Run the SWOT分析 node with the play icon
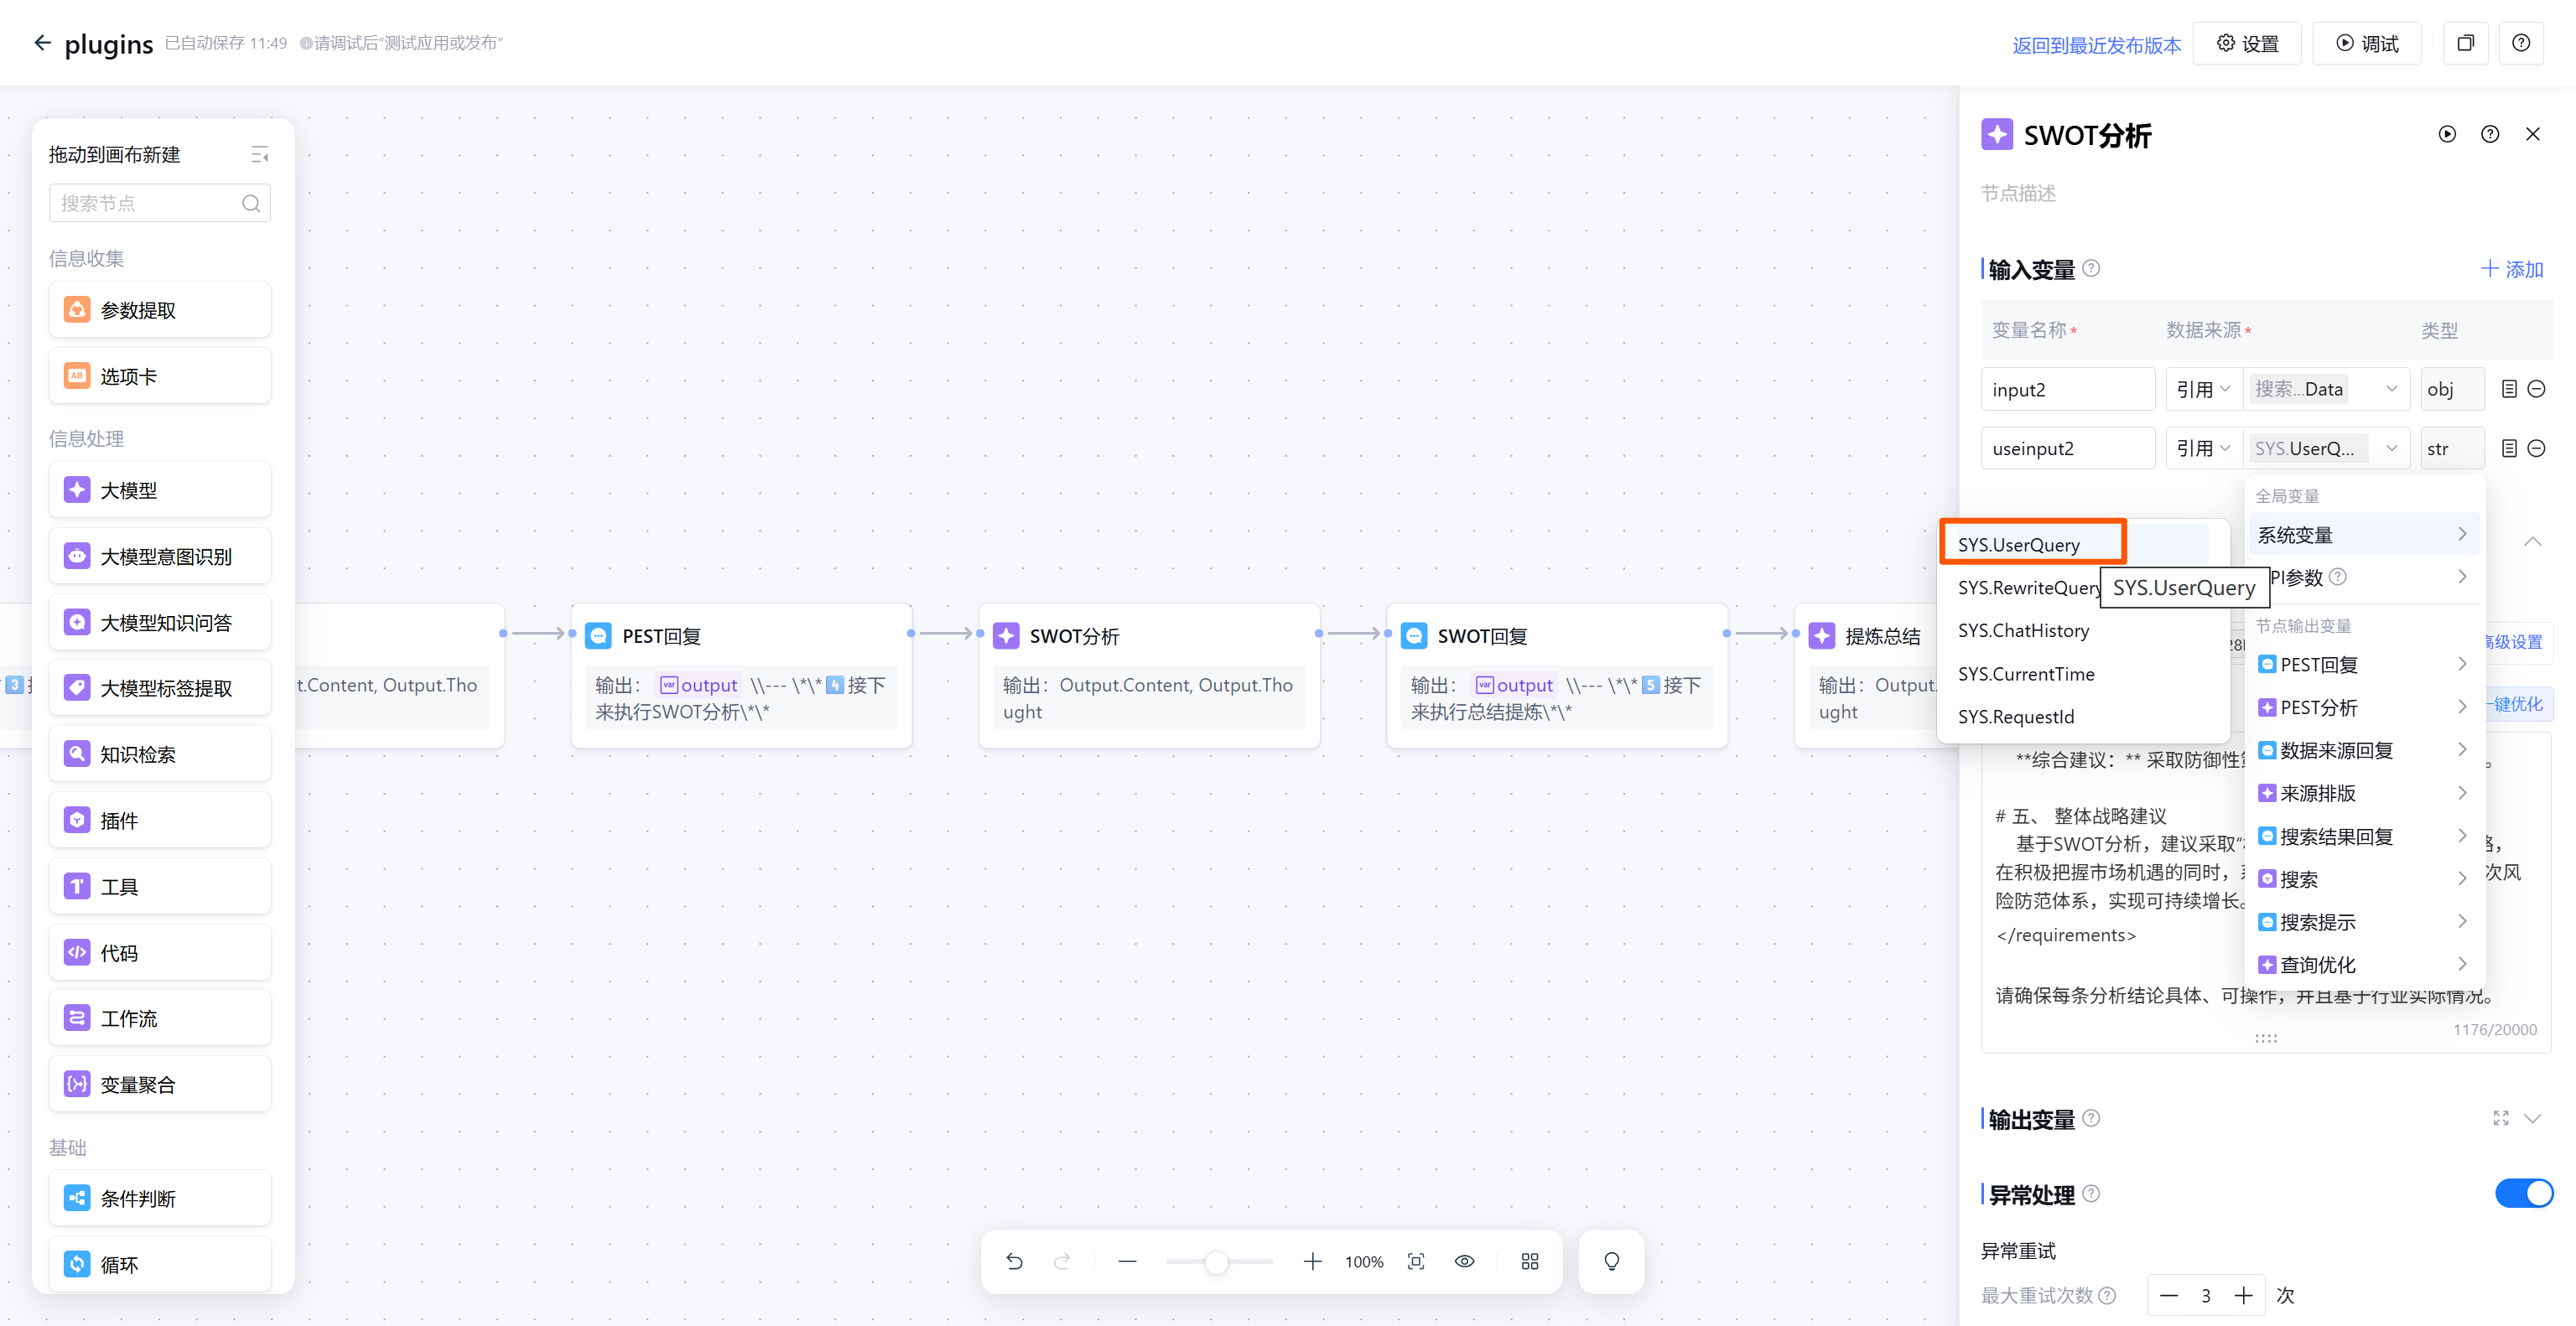Image resolution: width=2576 pixels, height=1326 pixels. pos(2446,134)
